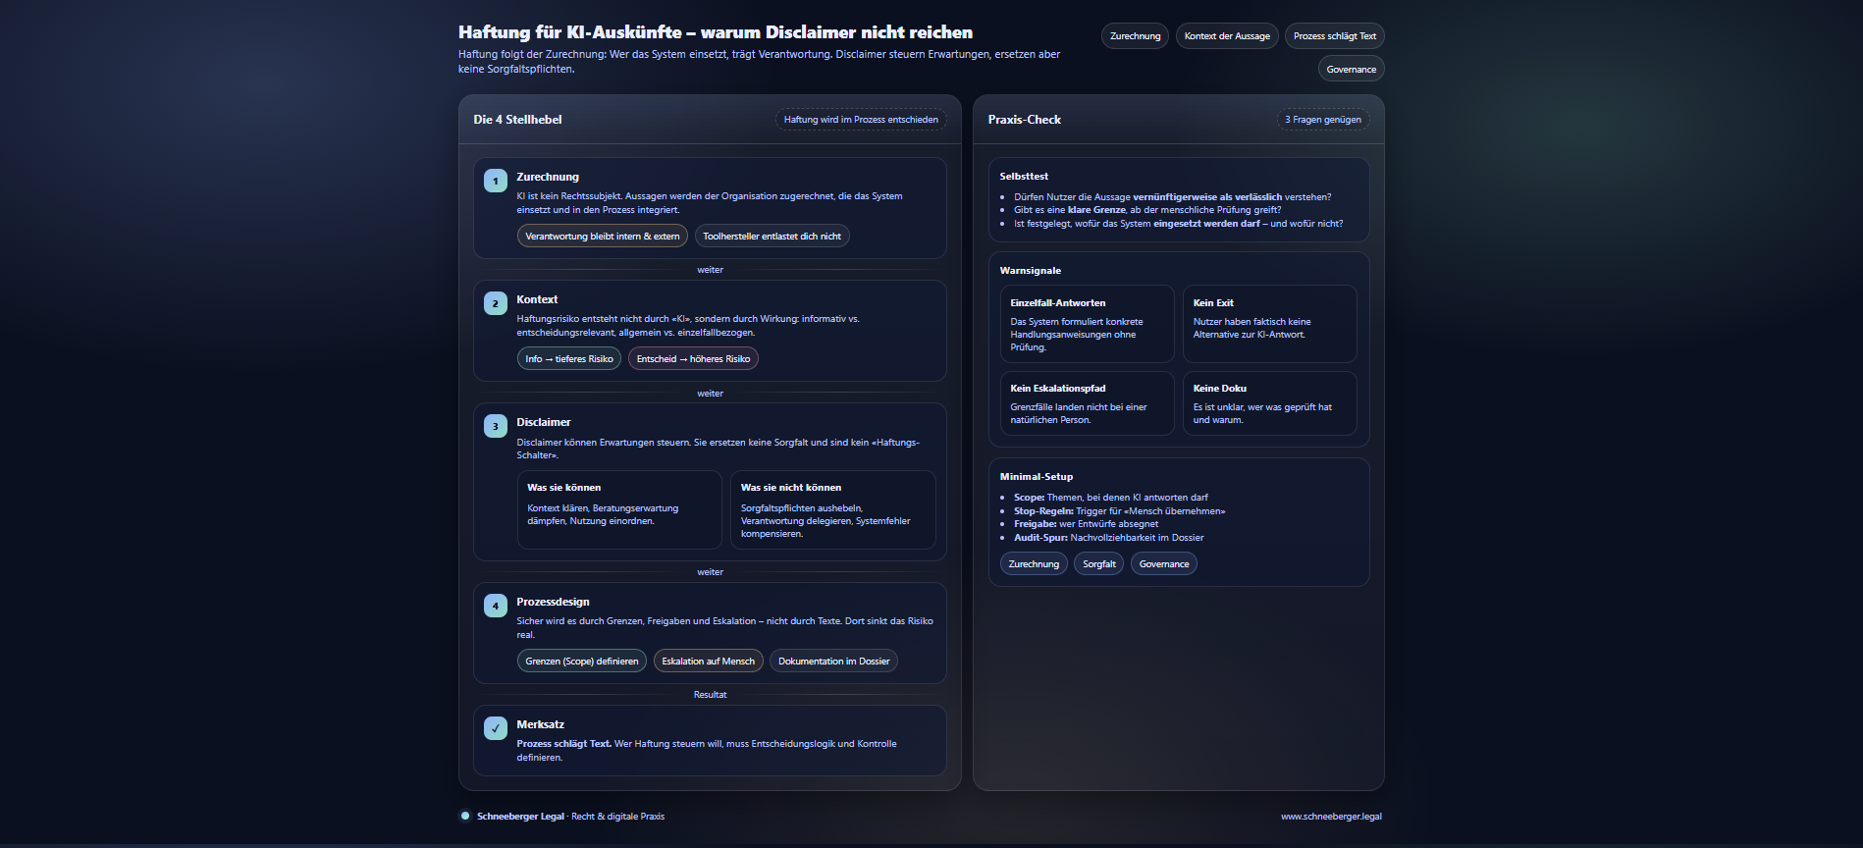Click the "Entscheid → höheres Risiko" chip
This screenshot has height=848, width=1863.
[693, 359]
